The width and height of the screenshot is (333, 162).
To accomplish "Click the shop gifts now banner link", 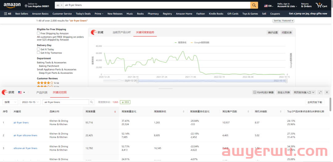I will 308,14.
